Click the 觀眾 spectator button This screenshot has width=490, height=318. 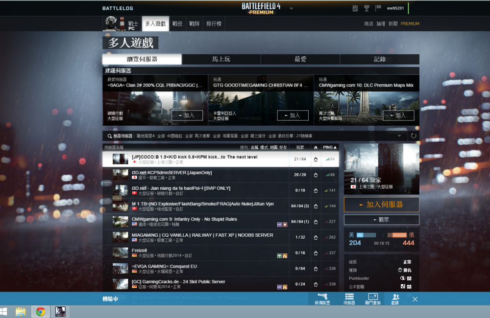(x=382, y=220)
